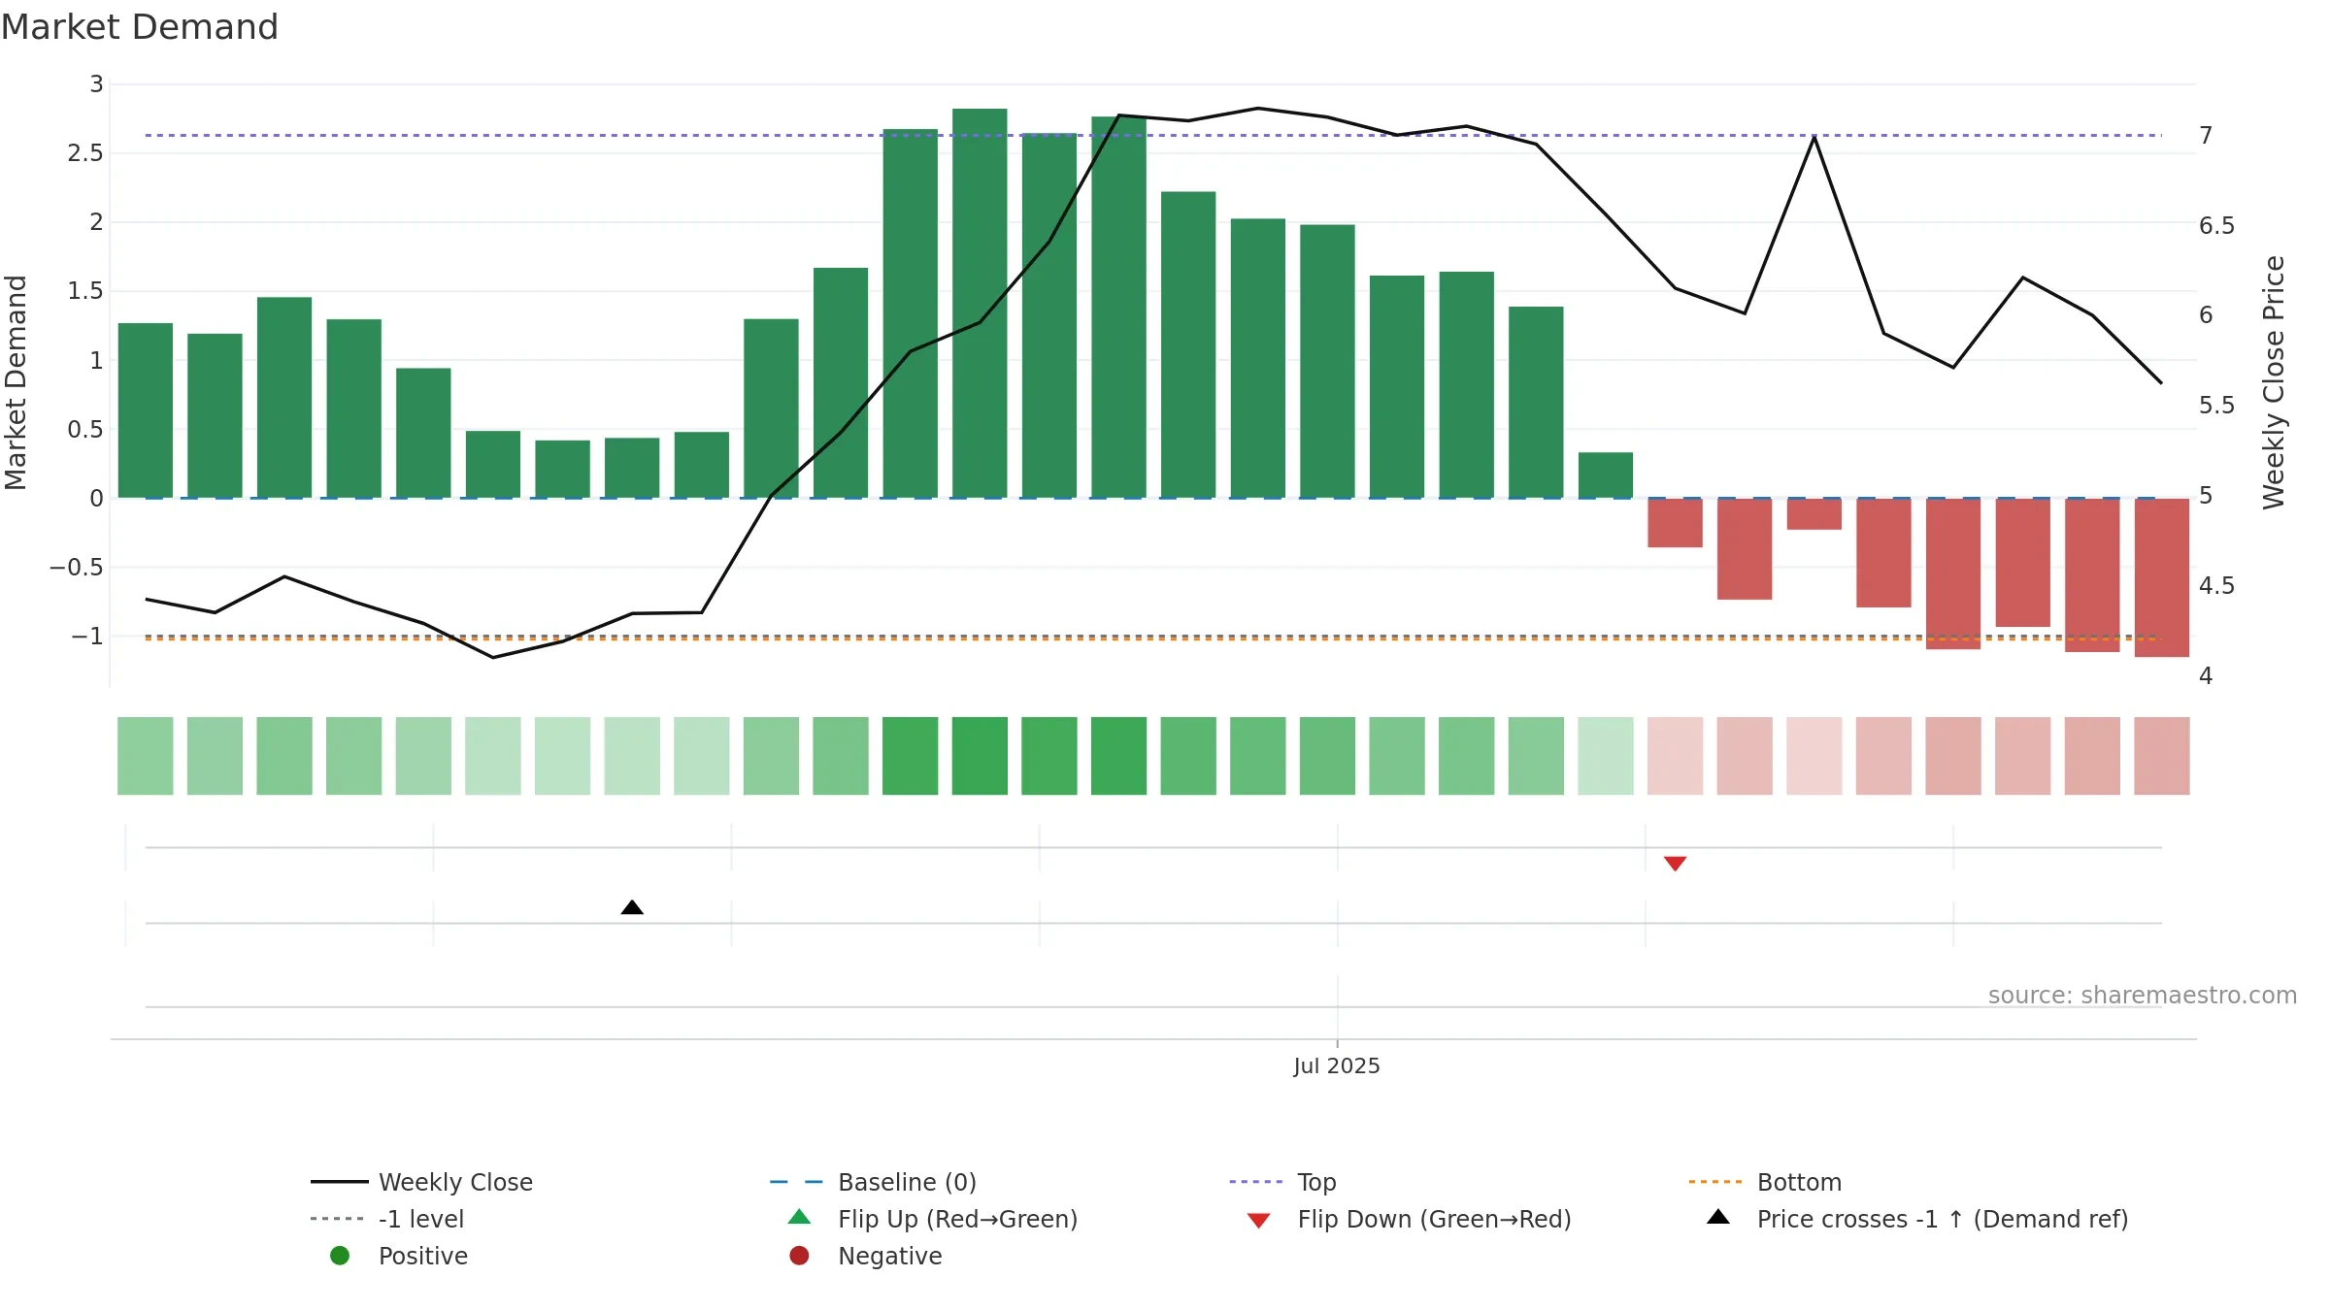The width and height of the screenshot is (2330, 1310).
Task: Click the Jul 2025 axis label
Action: coord(1337,1065)
